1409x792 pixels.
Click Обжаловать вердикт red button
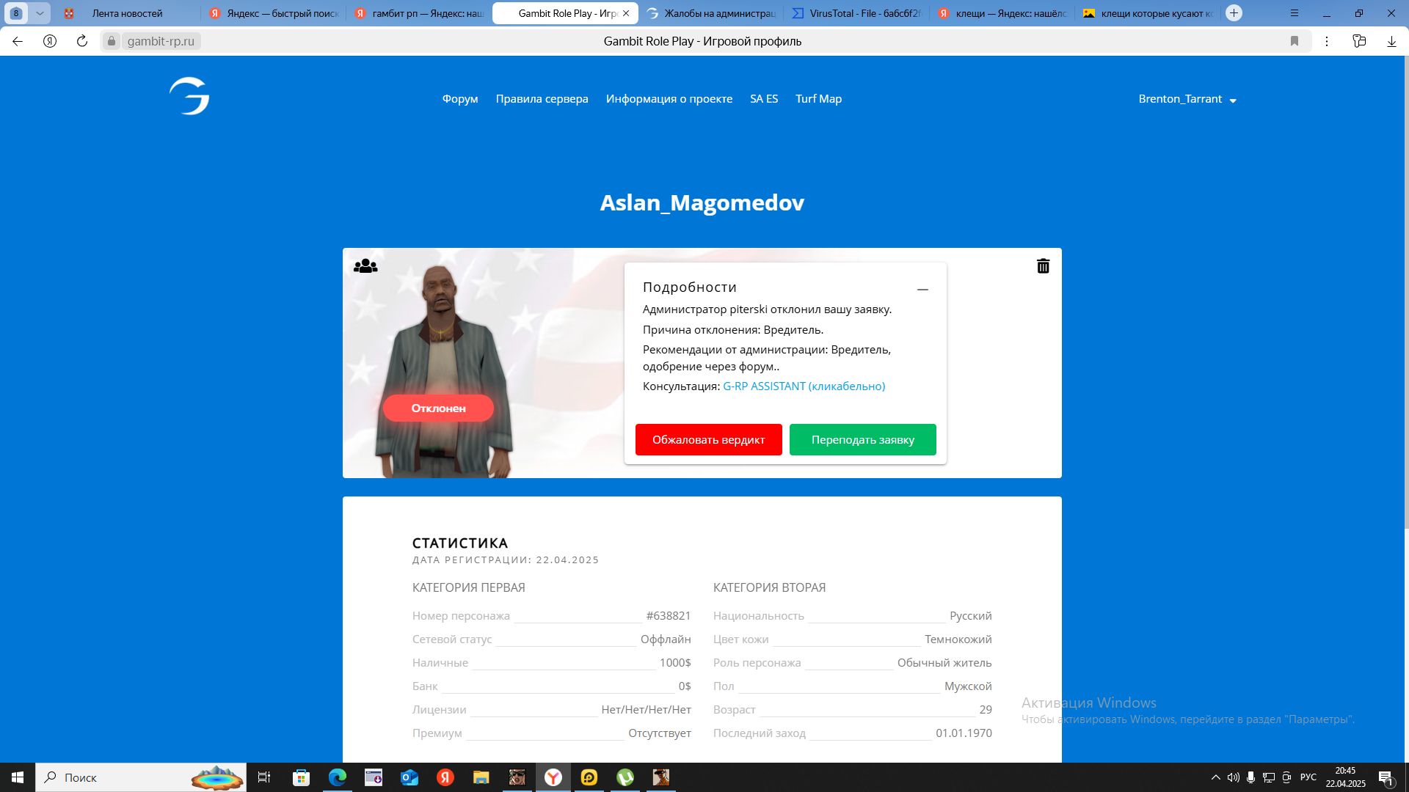pyautogui.click(x=708, y=440)
